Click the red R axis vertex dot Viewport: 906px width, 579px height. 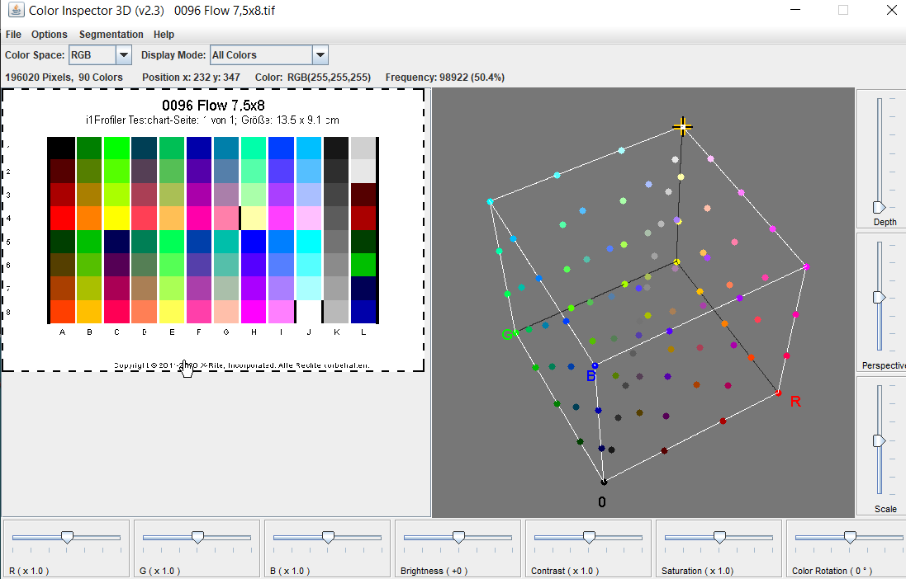pos(778,393)
